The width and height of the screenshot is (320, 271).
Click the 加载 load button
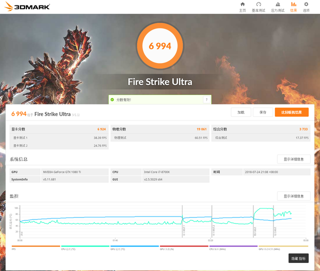pos(241,112)
